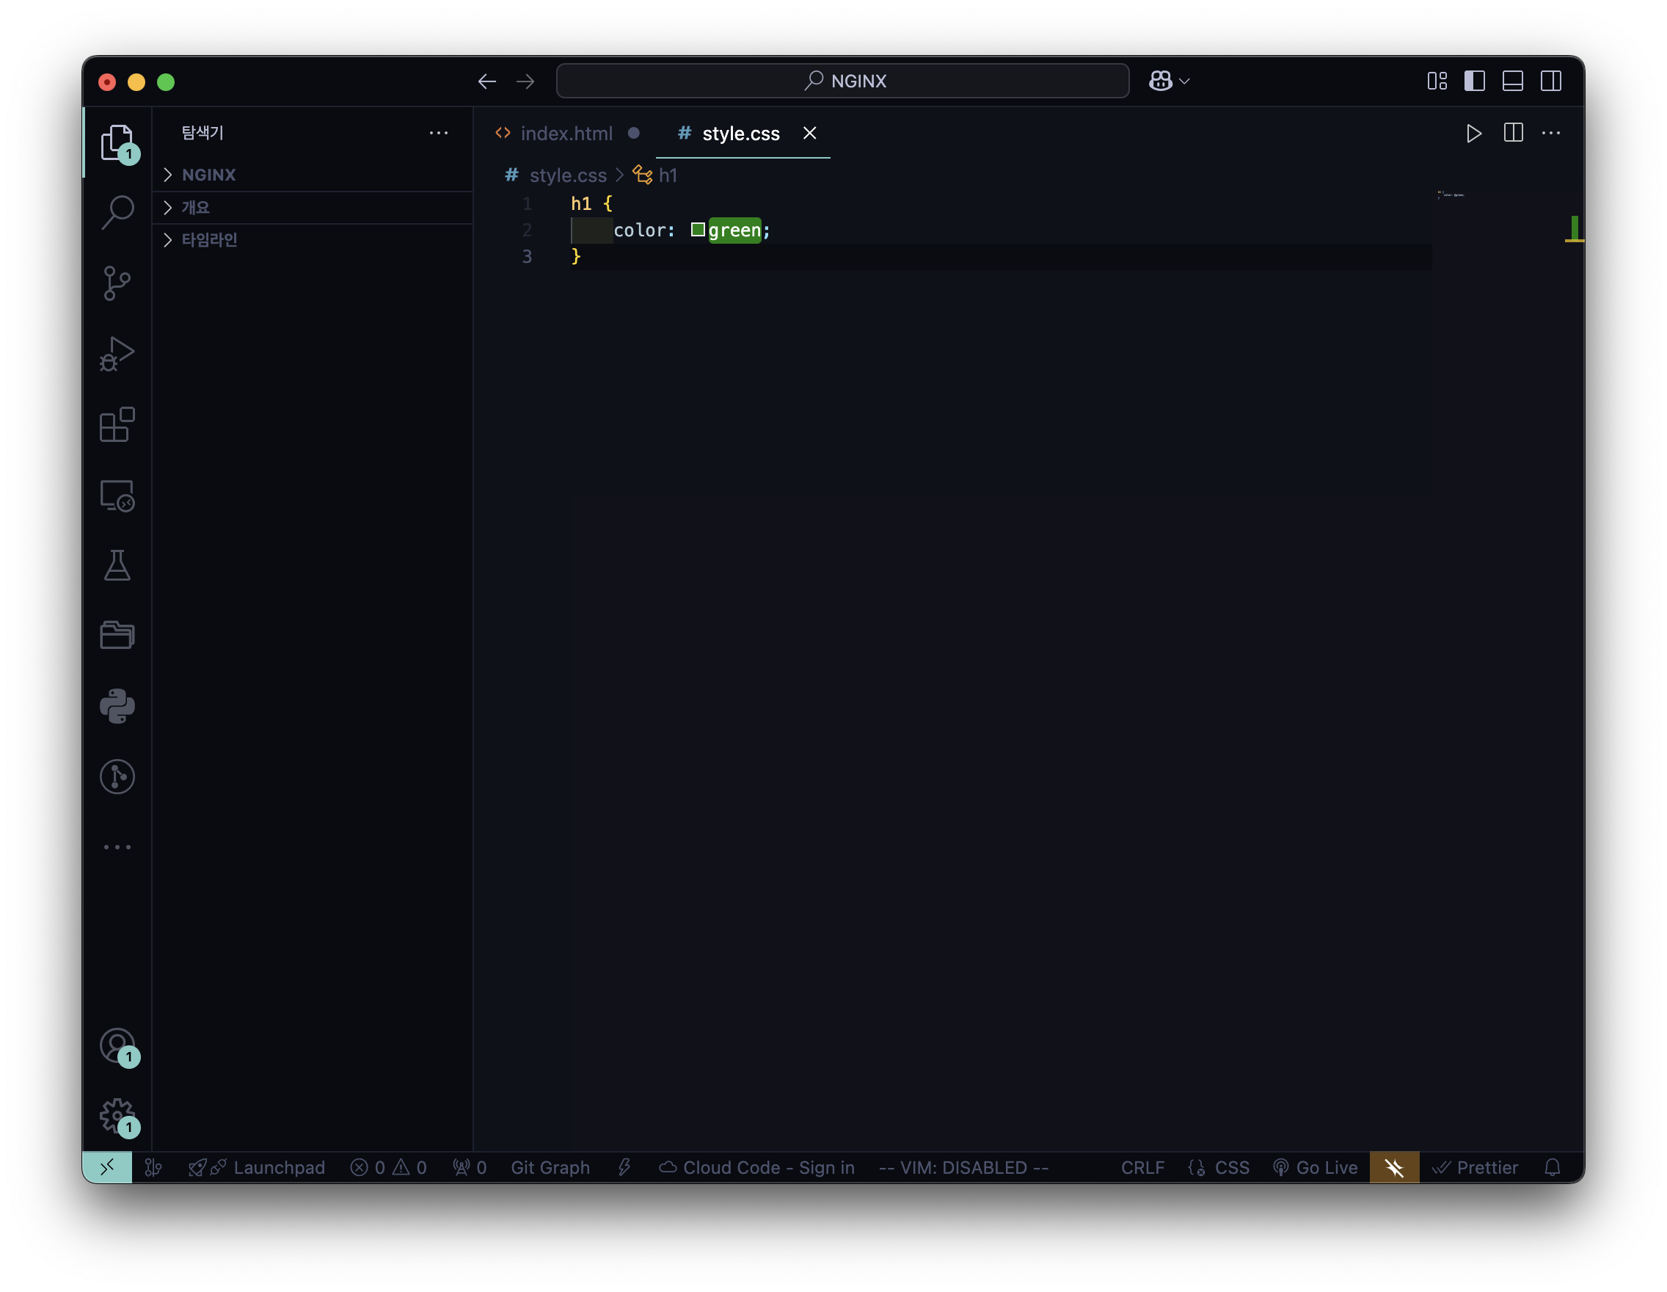The height and width of the screenshot is (1292, 1667).
Task: Toggle the primary side bar
Action: (1474, 81)
